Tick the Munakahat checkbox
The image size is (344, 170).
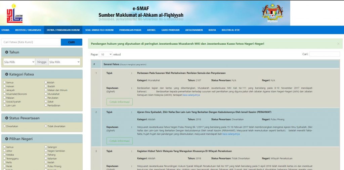(x=46, y=94)
